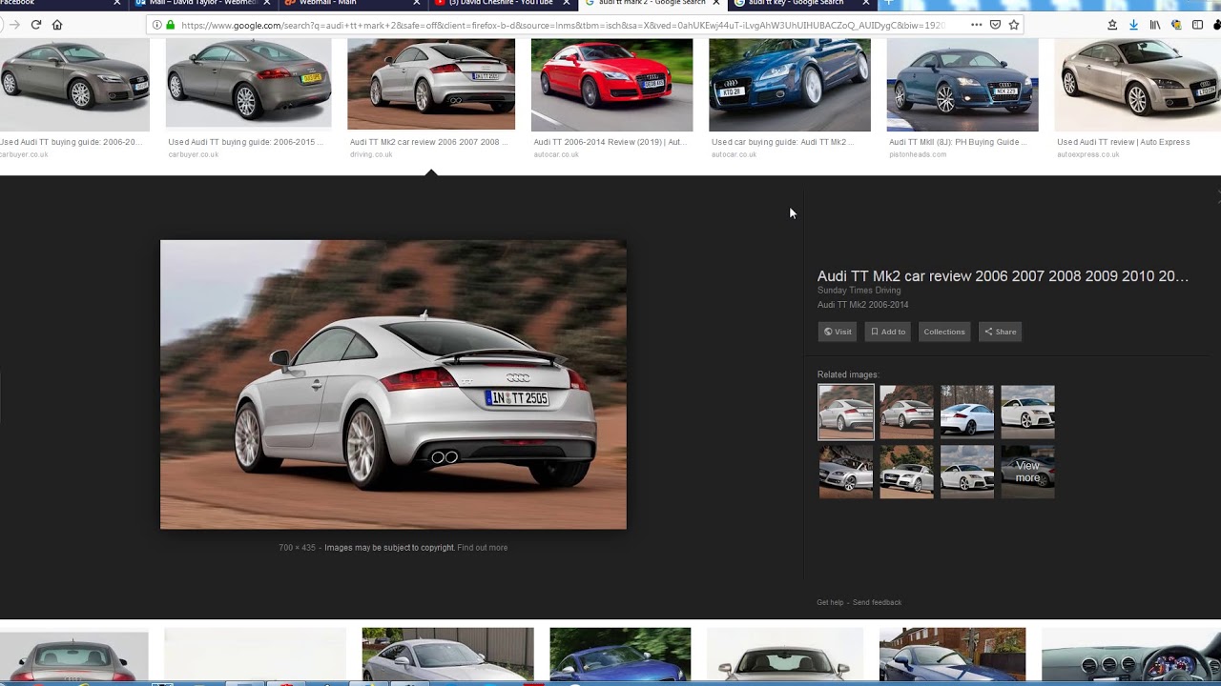Select white Audi rear related image, top row

(967, 412)
